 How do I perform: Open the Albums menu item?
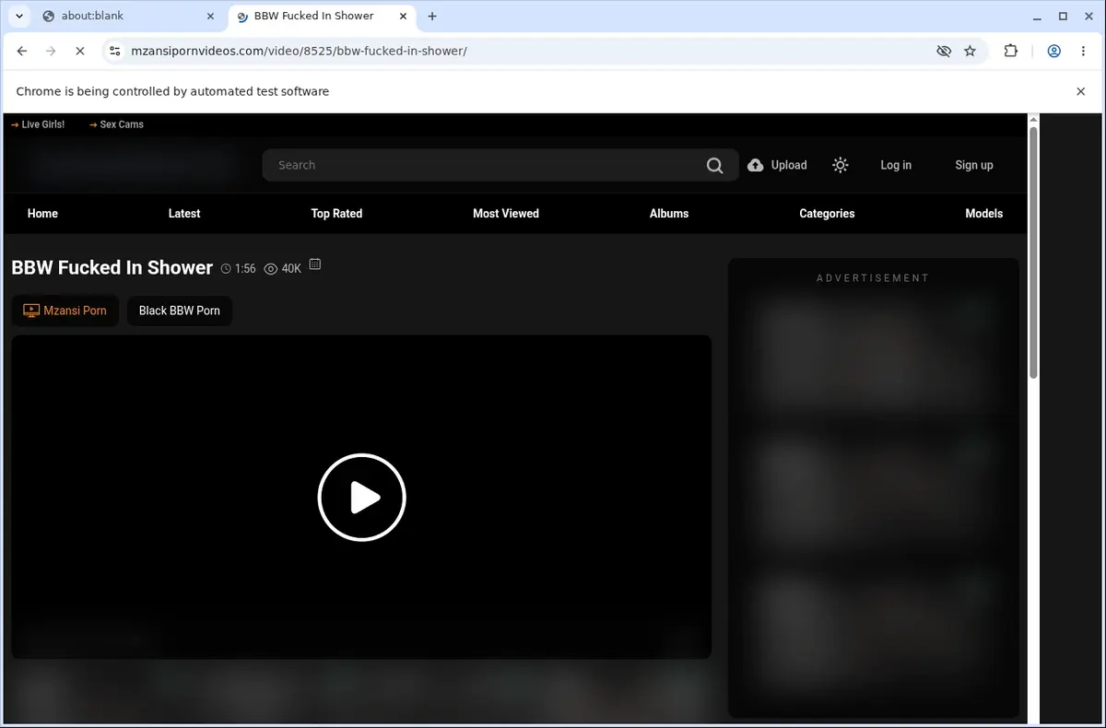[669, 213]
